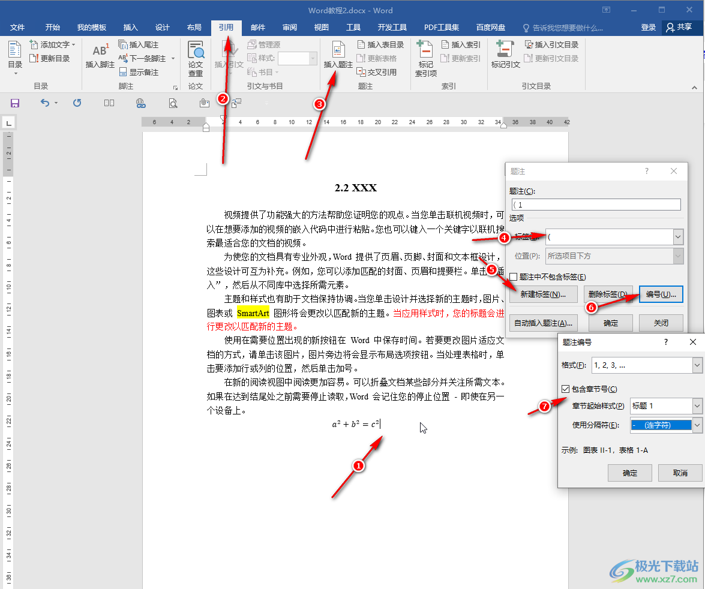Click the Share (共享) button

pyautogui.click(x=679, y=27)
